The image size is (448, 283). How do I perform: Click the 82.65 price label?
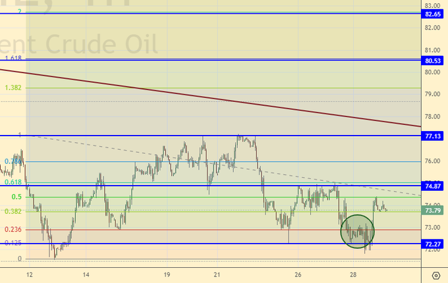click(432, 14)
